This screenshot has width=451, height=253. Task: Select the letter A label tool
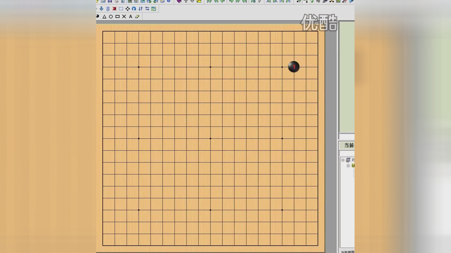[131, 16]
